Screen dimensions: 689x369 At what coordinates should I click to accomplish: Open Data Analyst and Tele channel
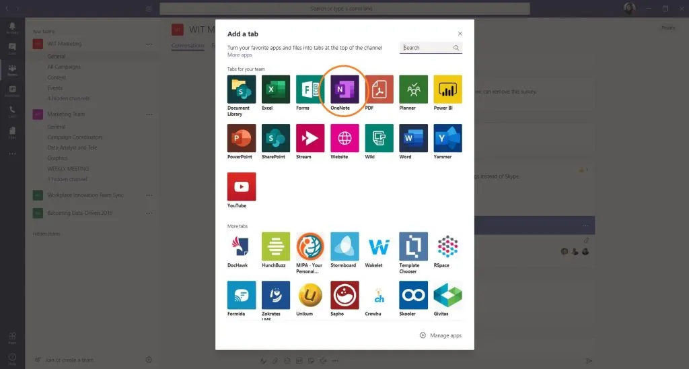72,147
